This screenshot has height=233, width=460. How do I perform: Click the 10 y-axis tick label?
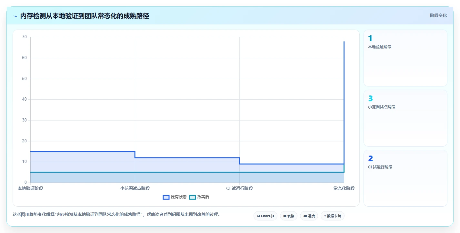click(x=25, y=162)
